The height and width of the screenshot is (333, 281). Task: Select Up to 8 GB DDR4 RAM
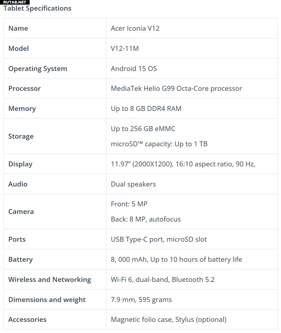tap(146, 109)
